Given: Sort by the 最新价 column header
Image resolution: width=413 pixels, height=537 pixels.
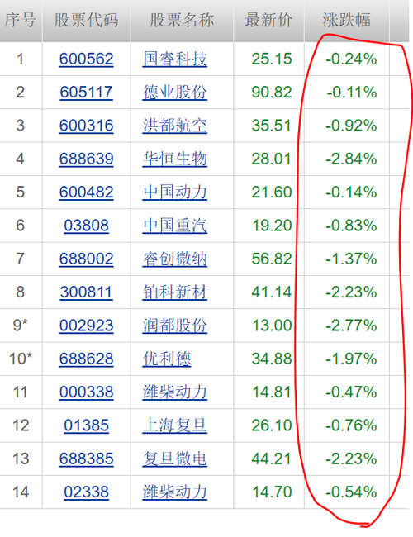Looking at the screenshot, I should click(268, 20).
